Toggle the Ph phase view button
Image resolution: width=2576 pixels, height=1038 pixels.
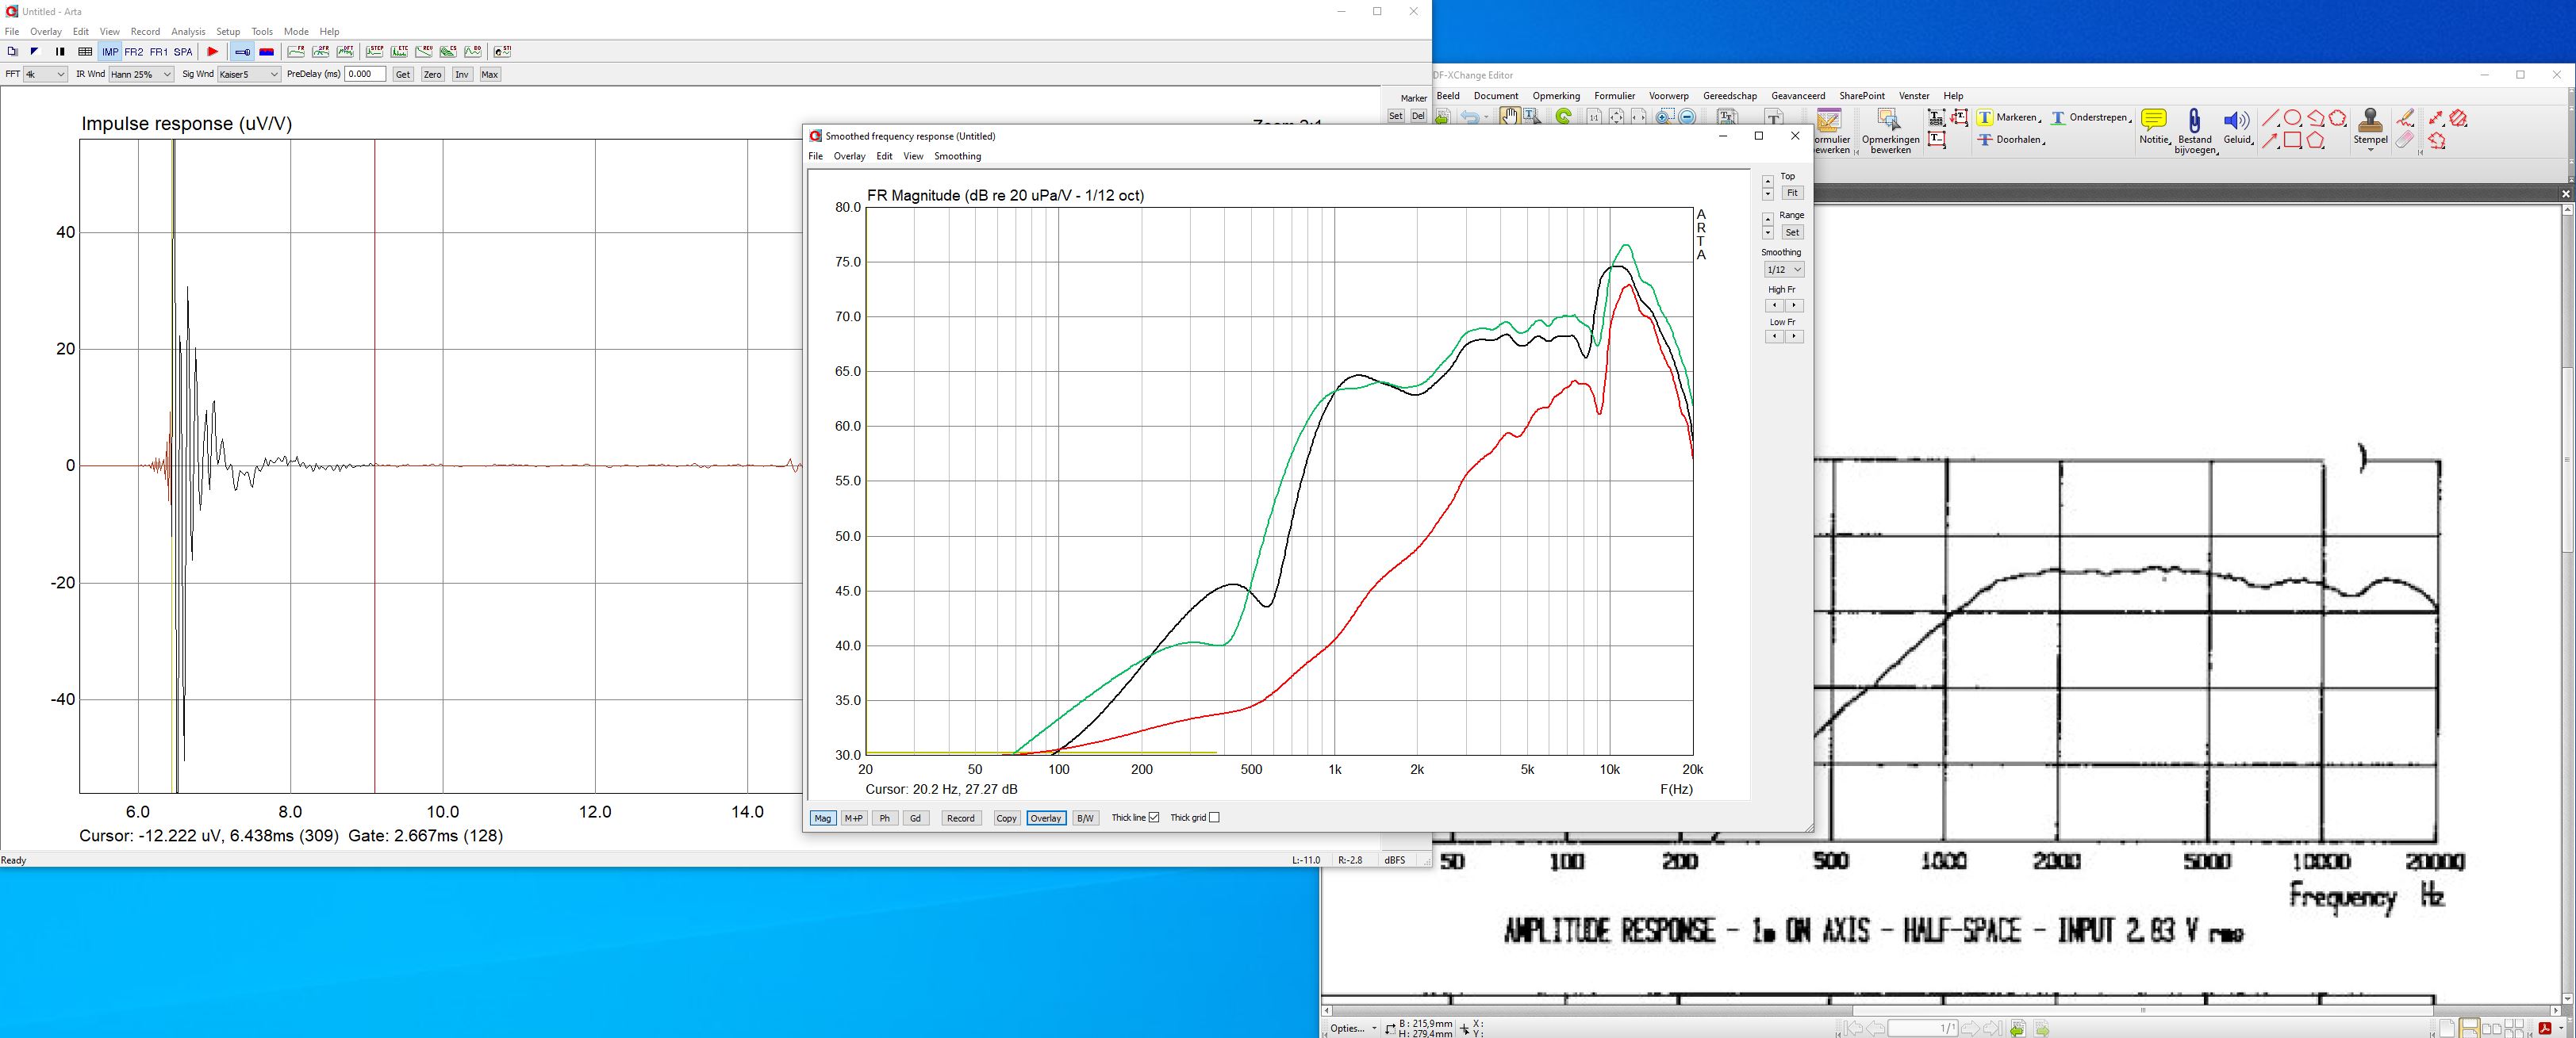pyautogui.click(x=884, y=818)
